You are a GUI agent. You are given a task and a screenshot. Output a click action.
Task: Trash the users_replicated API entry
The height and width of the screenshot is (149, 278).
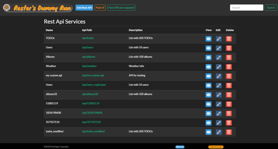(x=229, y=86)
